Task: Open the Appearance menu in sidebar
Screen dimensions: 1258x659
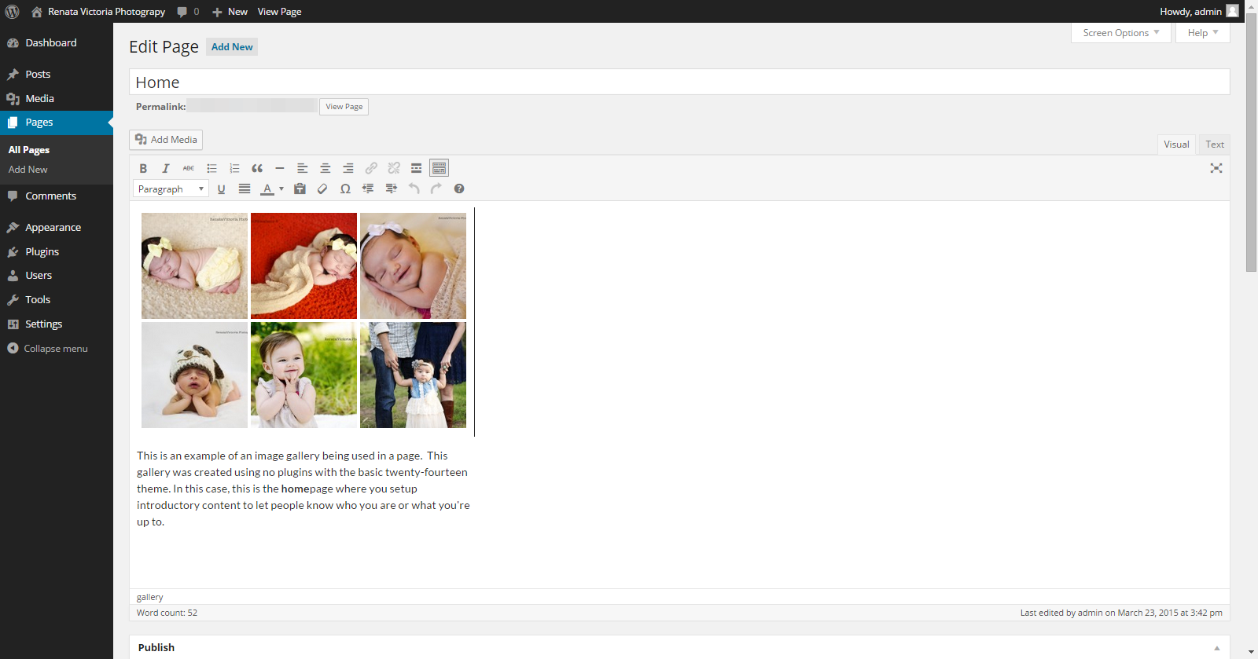Action: pyautogui.click(x=53, y=228)
